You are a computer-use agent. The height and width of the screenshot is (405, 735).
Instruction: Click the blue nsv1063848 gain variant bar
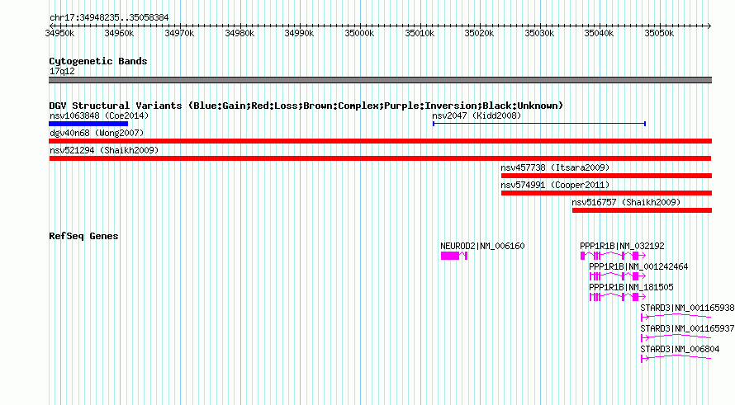point(88,124)
